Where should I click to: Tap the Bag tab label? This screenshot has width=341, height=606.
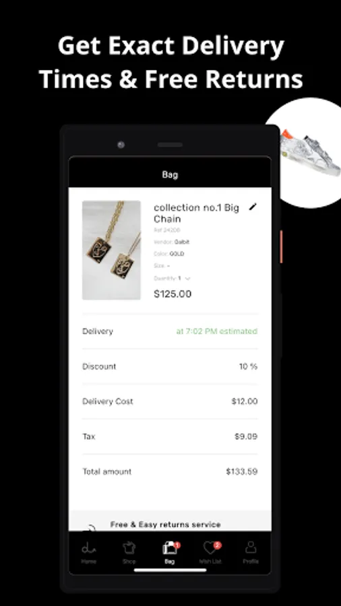tap(169, 561)
